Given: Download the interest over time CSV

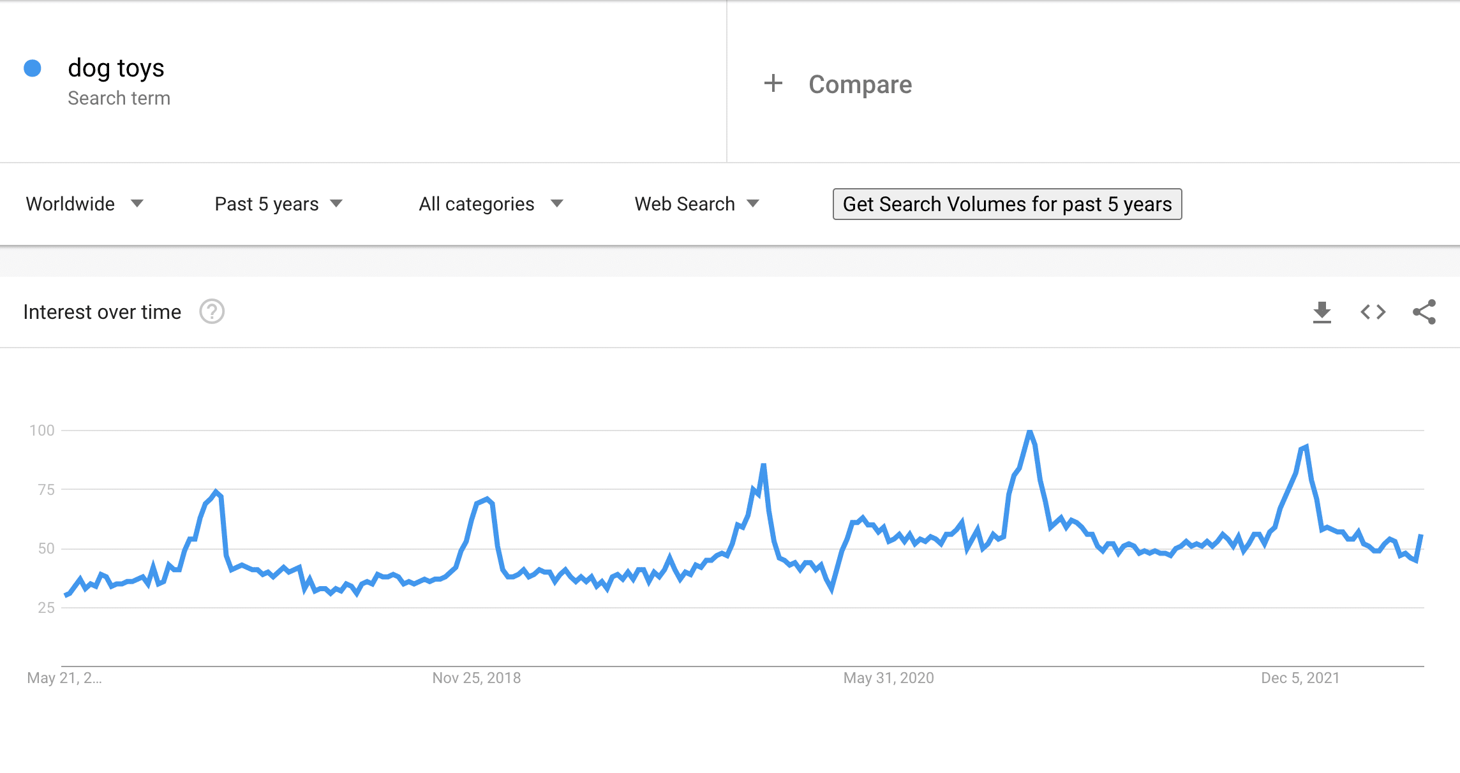Looking at the screenshot, I should tap(1322, 313).
